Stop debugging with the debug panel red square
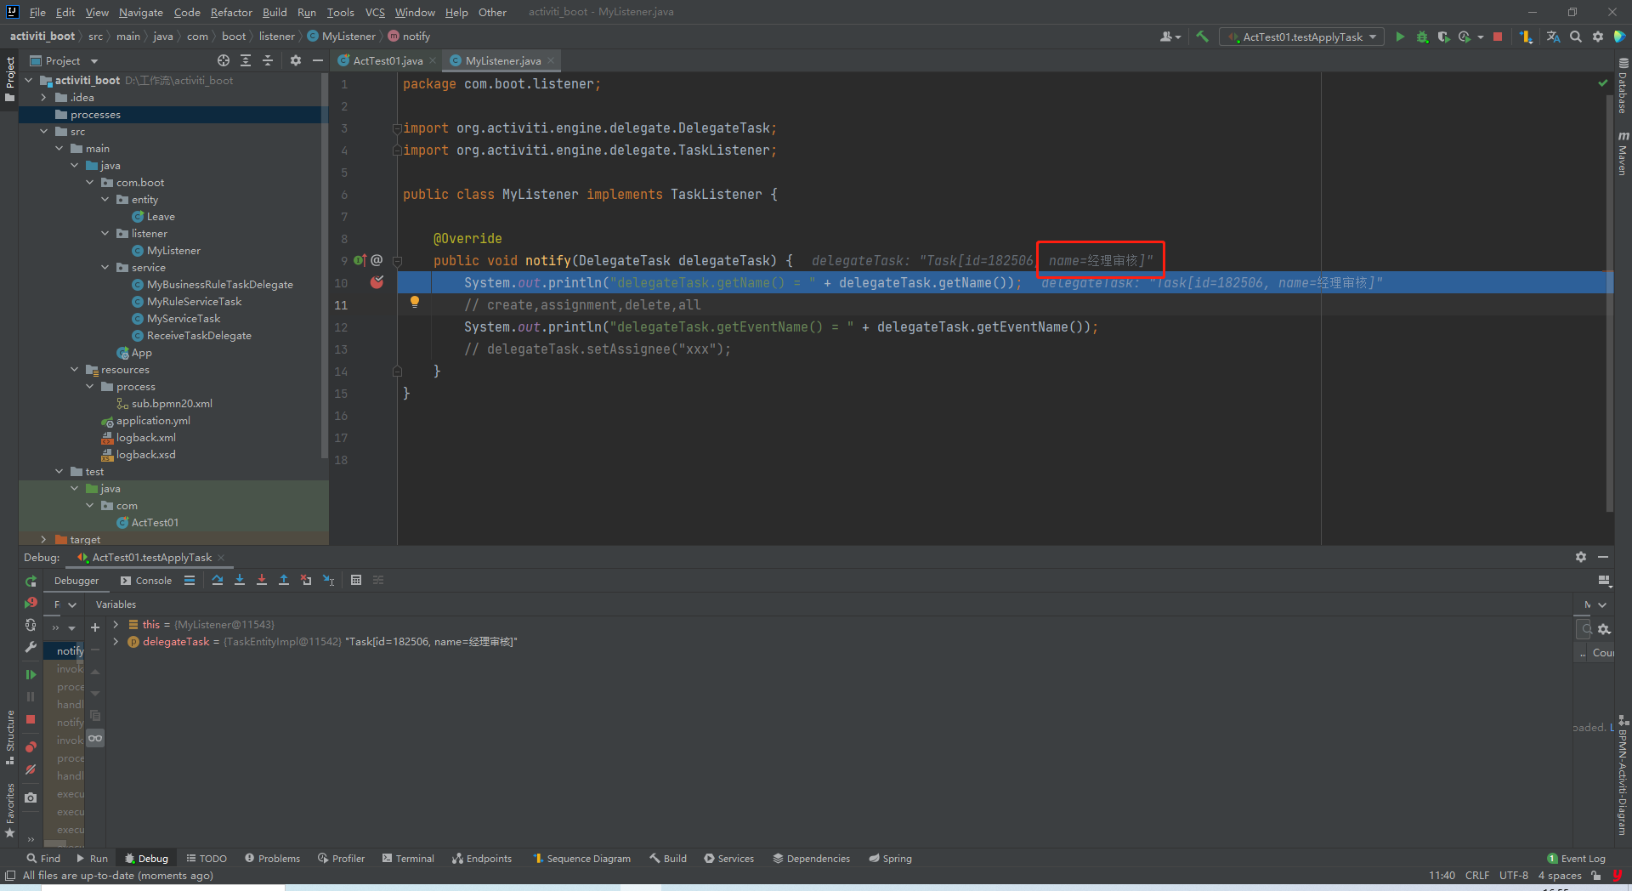This screenshot has width=1632, height=891. tap(31, 719)
